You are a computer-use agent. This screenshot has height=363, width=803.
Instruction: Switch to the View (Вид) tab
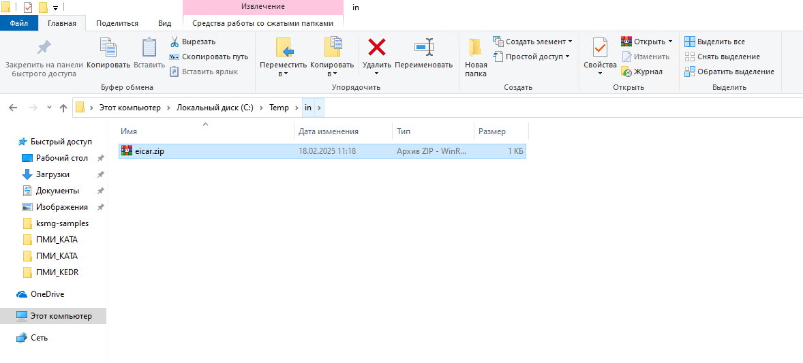[x=164, y=23]
